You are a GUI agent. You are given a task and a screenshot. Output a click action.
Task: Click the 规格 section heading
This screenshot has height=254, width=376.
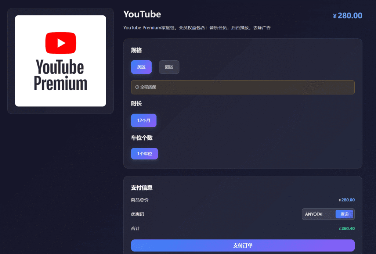[x=136, y=50]
